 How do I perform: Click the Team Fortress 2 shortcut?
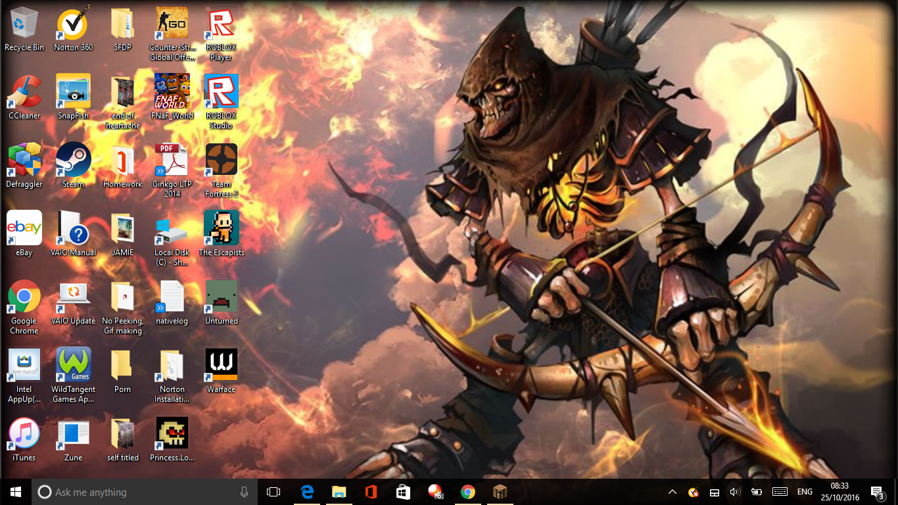click(x=221, y=161)
